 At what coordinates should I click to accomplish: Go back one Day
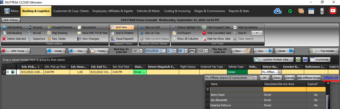click(x=78, y=51)
